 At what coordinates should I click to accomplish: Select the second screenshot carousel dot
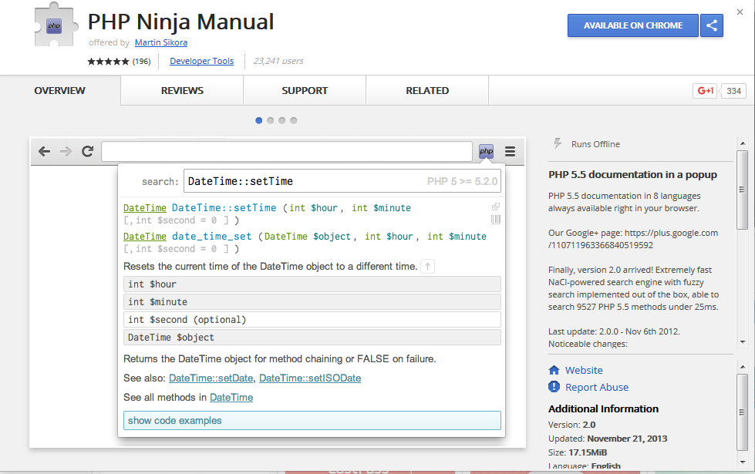[x=271, y=120]
